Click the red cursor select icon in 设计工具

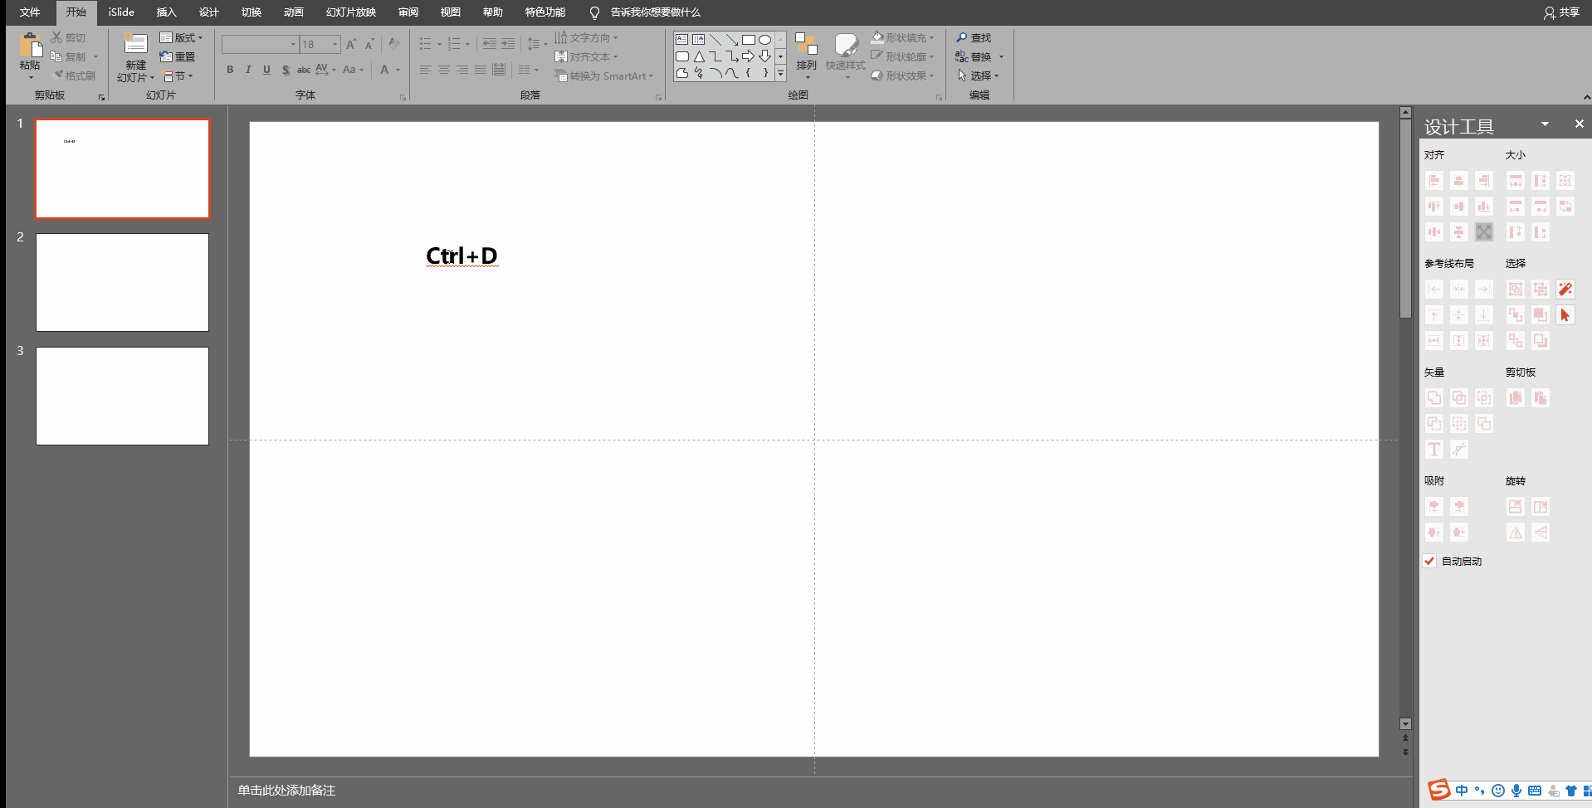click(1565, 315)
